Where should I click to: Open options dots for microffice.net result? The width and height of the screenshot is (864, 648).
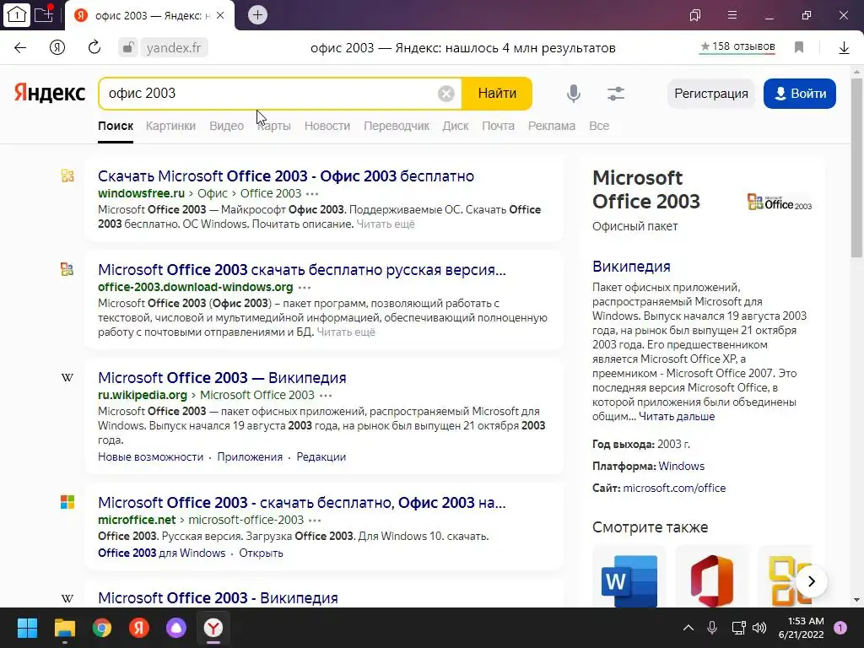[x=315, y=520]
